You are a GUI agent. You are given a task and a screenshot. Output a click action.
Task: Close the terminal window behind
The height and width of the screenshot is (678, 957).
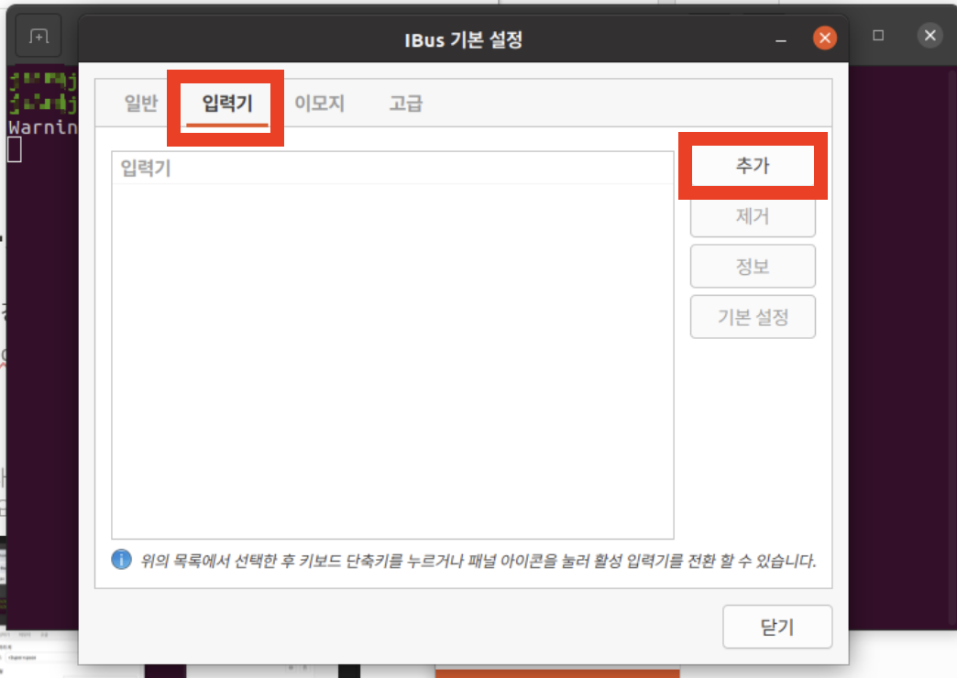pos(930,36)
